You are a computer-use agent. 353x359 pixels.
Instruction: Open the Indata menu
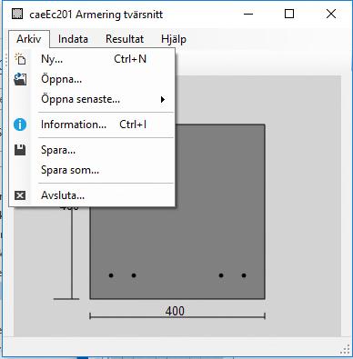tap(73, 39)
